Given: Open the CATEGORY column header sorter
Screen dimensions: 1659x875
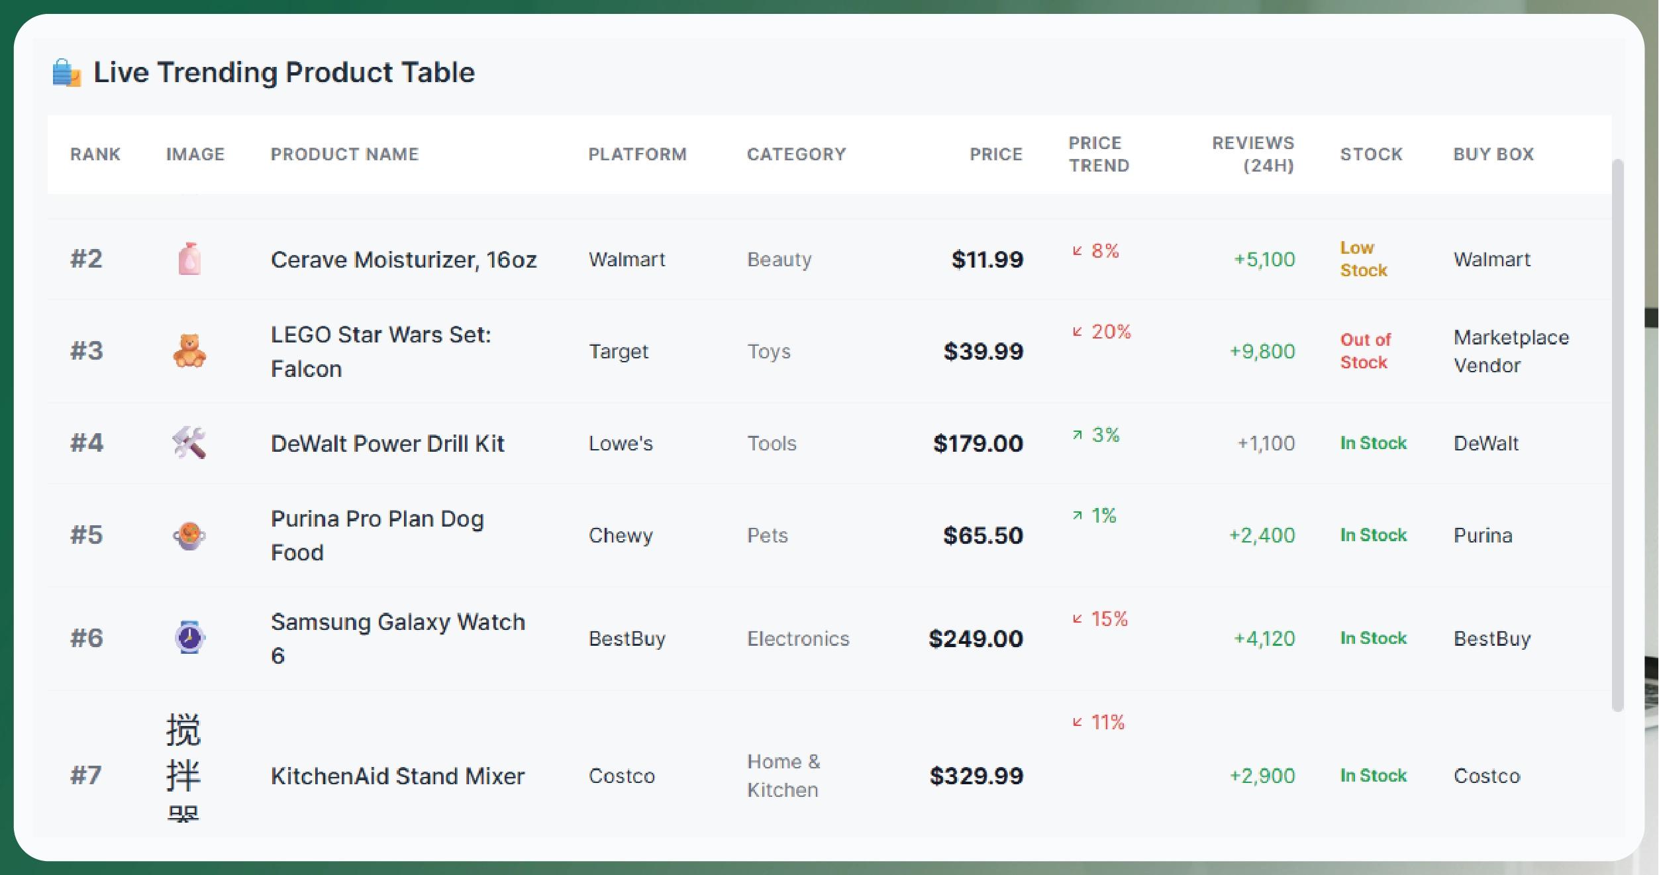Looking at the screenshot, I should 797,154.
